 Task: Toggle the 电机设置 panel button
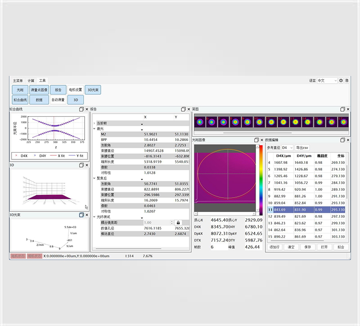point(75,90)
